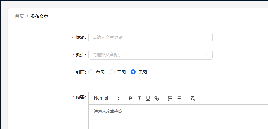Image resolution: width=268 pixels, height=129 pixels.
Task: Click the 封面 field label
Action: 81,72
